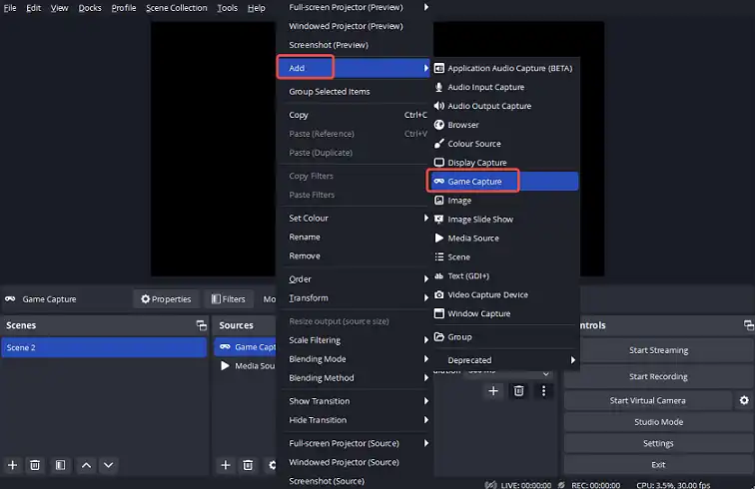This screenshot has width=755, height=489.
Task: Click the Audio Output Capture speaker icon
Action: [x=438, y=106]
